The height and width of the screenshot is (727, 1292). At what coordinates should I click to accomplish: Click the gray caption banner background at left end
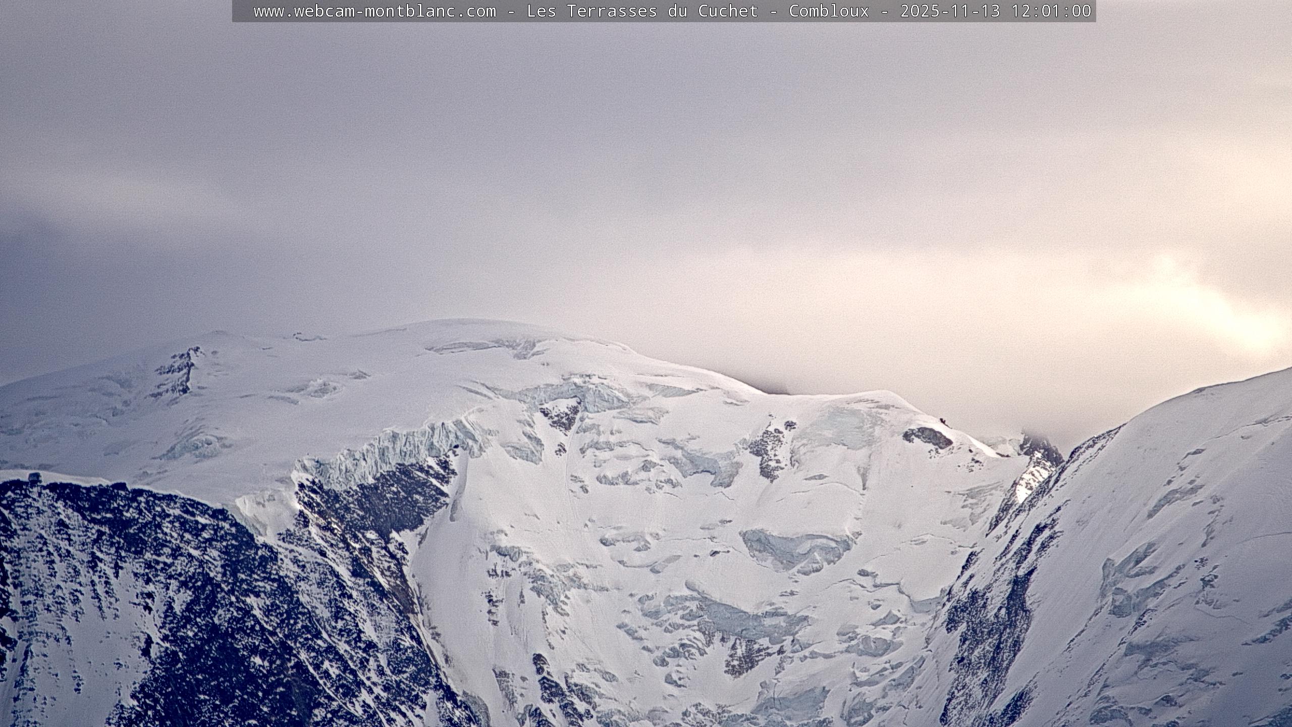point(241,11)
